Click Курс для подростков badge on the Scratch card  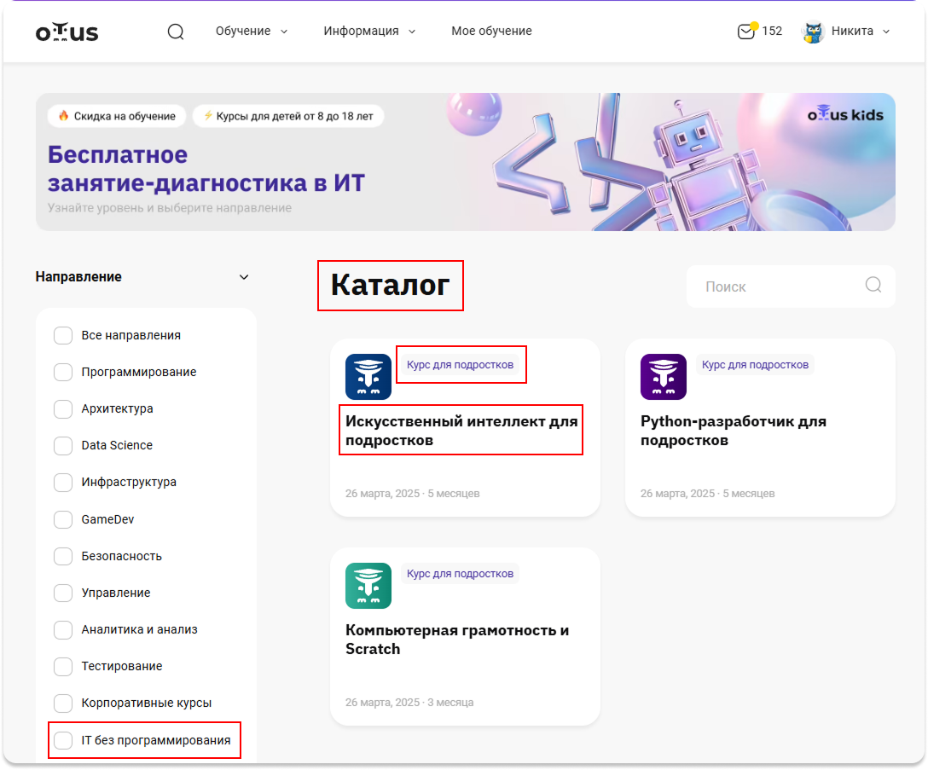[x=460, y=574]
